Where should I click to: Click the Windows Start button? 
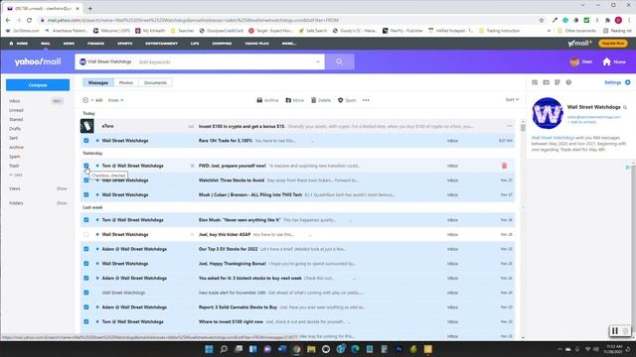[x=209, y=349]
